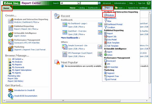Click the Scorecard icon in New menu

pos(105,61)
